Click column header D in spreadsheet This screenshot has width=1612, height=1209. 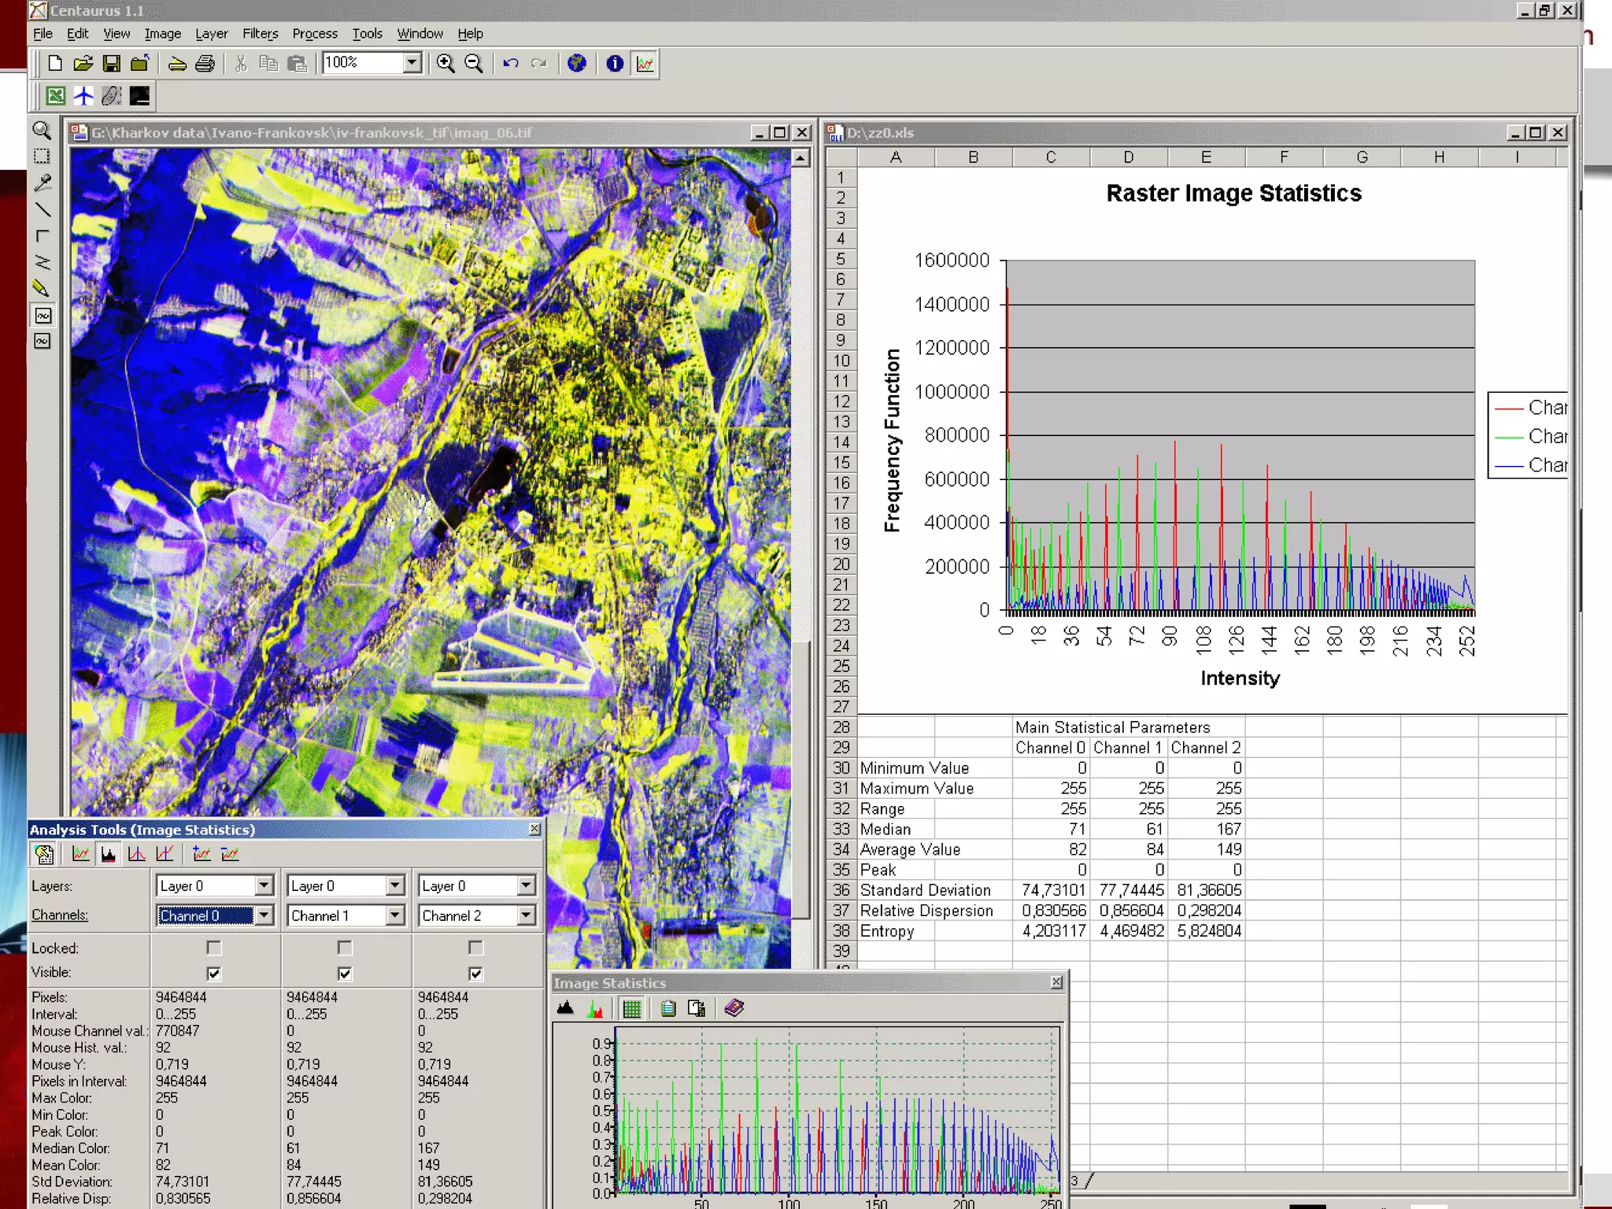[1128, 157]
